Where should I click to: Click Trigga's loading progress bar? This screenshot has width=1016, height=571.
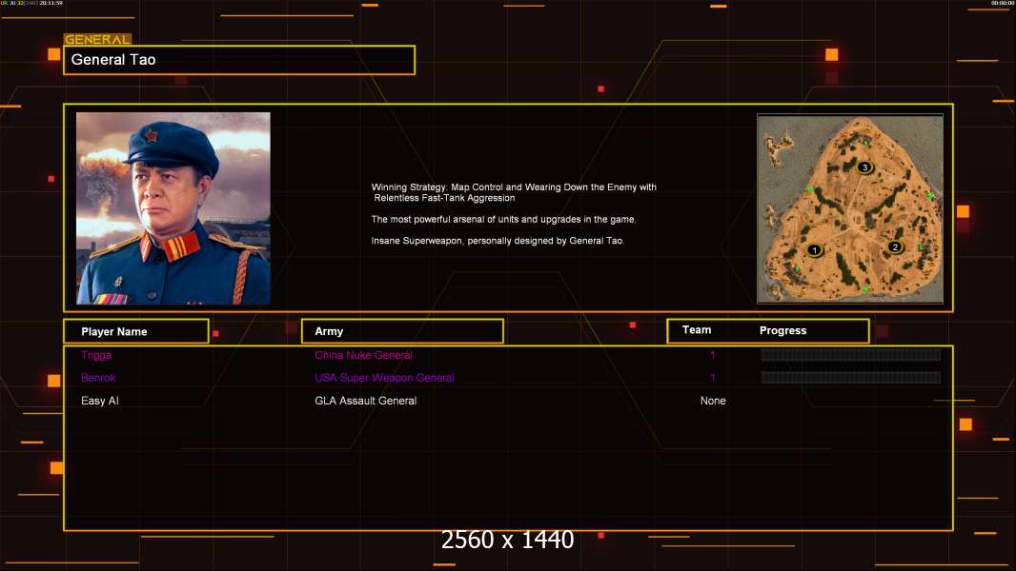pyautogui.click(x=850, y=355)
